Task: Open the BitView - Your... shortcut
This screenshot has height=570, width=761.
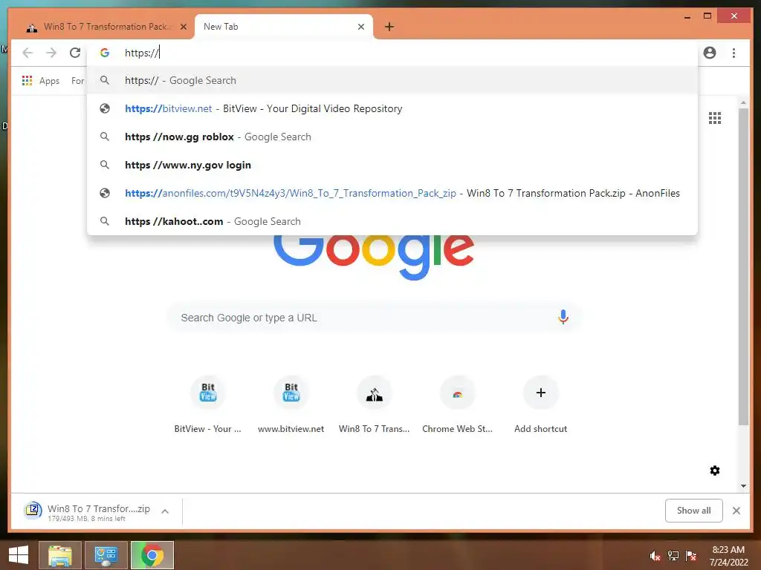Action: (208, 405)
